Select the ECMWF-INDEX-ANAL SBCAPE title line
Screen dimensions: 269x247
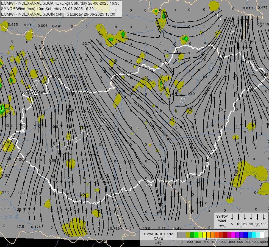[x=60, y=3]
